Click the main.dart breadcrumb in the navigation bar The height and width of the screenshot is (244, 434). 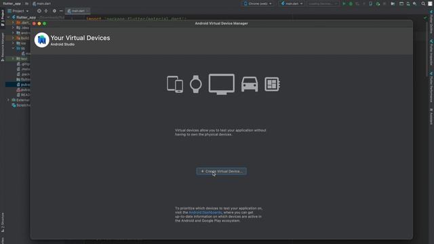point(41,3)
